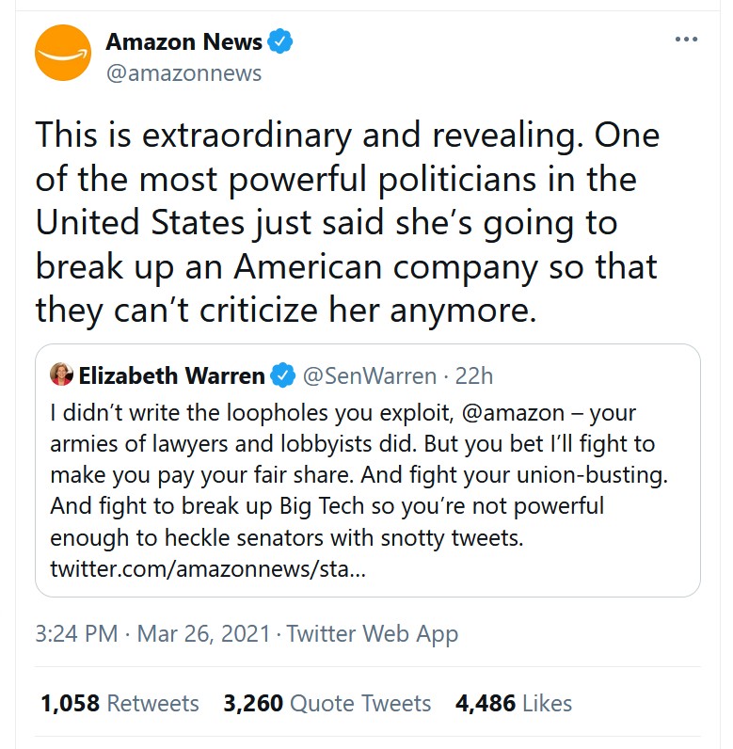Image resolution: width=733 pixels, height=749 pixels.
Task: Select the Elizabeth Warren name in quoted tweet
Action: point(171,375)
